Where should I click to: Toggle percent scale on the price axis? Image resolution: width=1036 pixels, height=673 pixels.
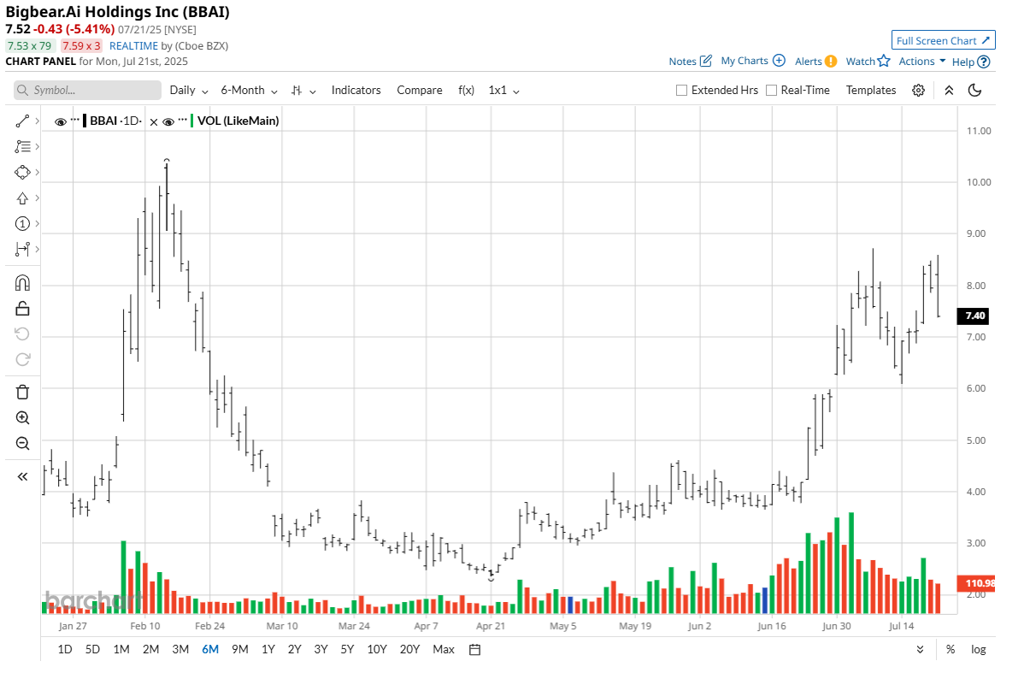[951, 649]
